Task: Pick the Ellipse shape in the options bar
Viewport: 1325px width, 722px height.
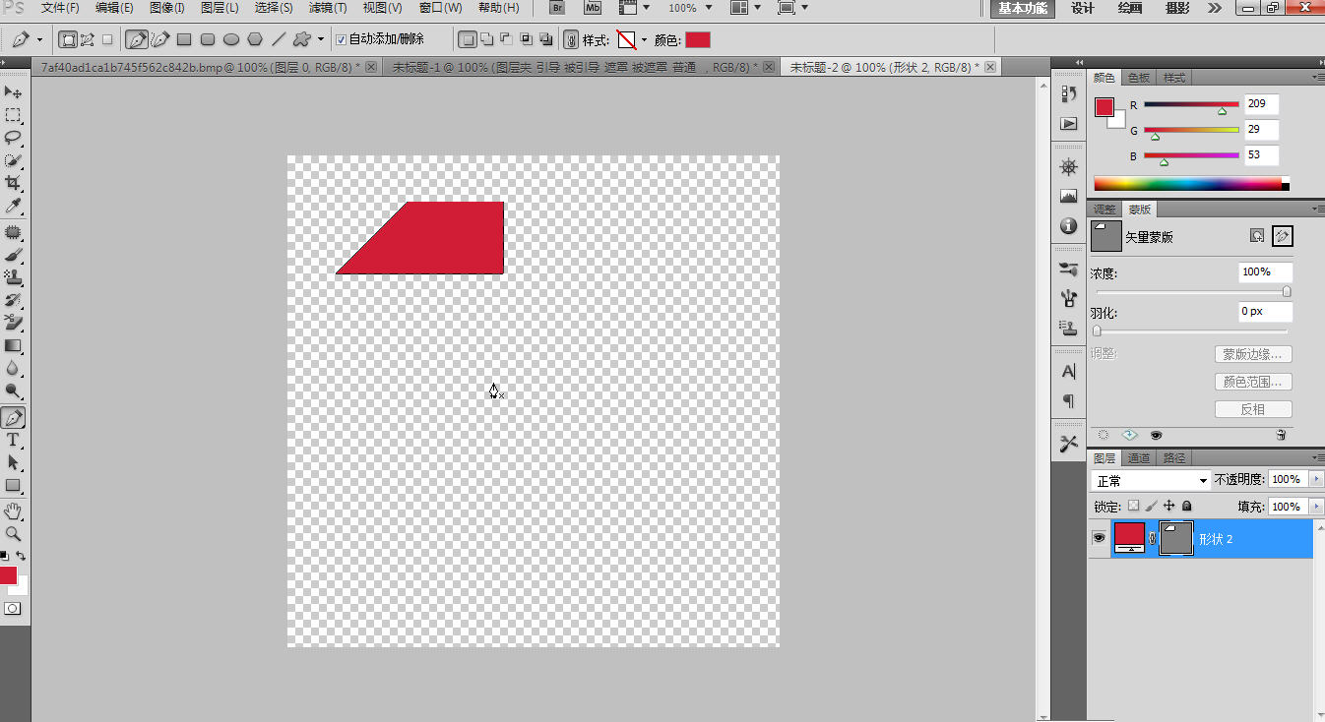Action: pos(231,40)
